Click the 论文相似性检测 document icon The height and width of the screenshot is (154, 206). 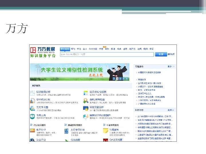click(x=86, y=93)
